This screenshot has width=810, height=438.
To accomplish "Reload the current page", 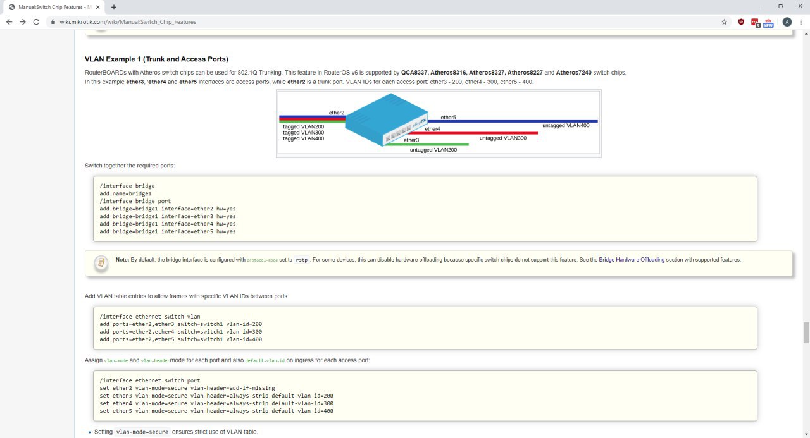I will 37,21.
